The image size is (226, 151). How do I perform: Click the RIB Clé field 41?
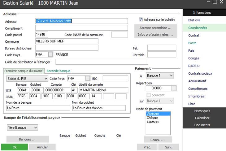[x=74, y=90]
